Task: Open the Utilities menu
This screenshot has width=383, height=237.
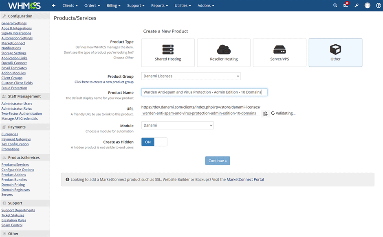Action: click(183, 6)
